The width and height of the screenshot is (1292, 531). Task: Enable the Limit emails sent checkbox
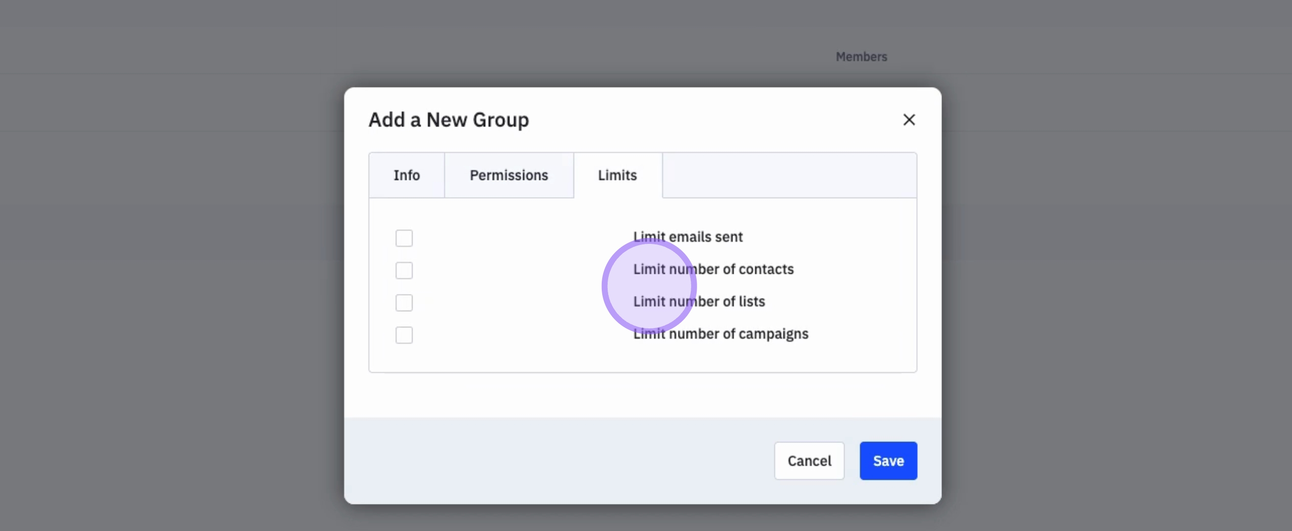404,238
